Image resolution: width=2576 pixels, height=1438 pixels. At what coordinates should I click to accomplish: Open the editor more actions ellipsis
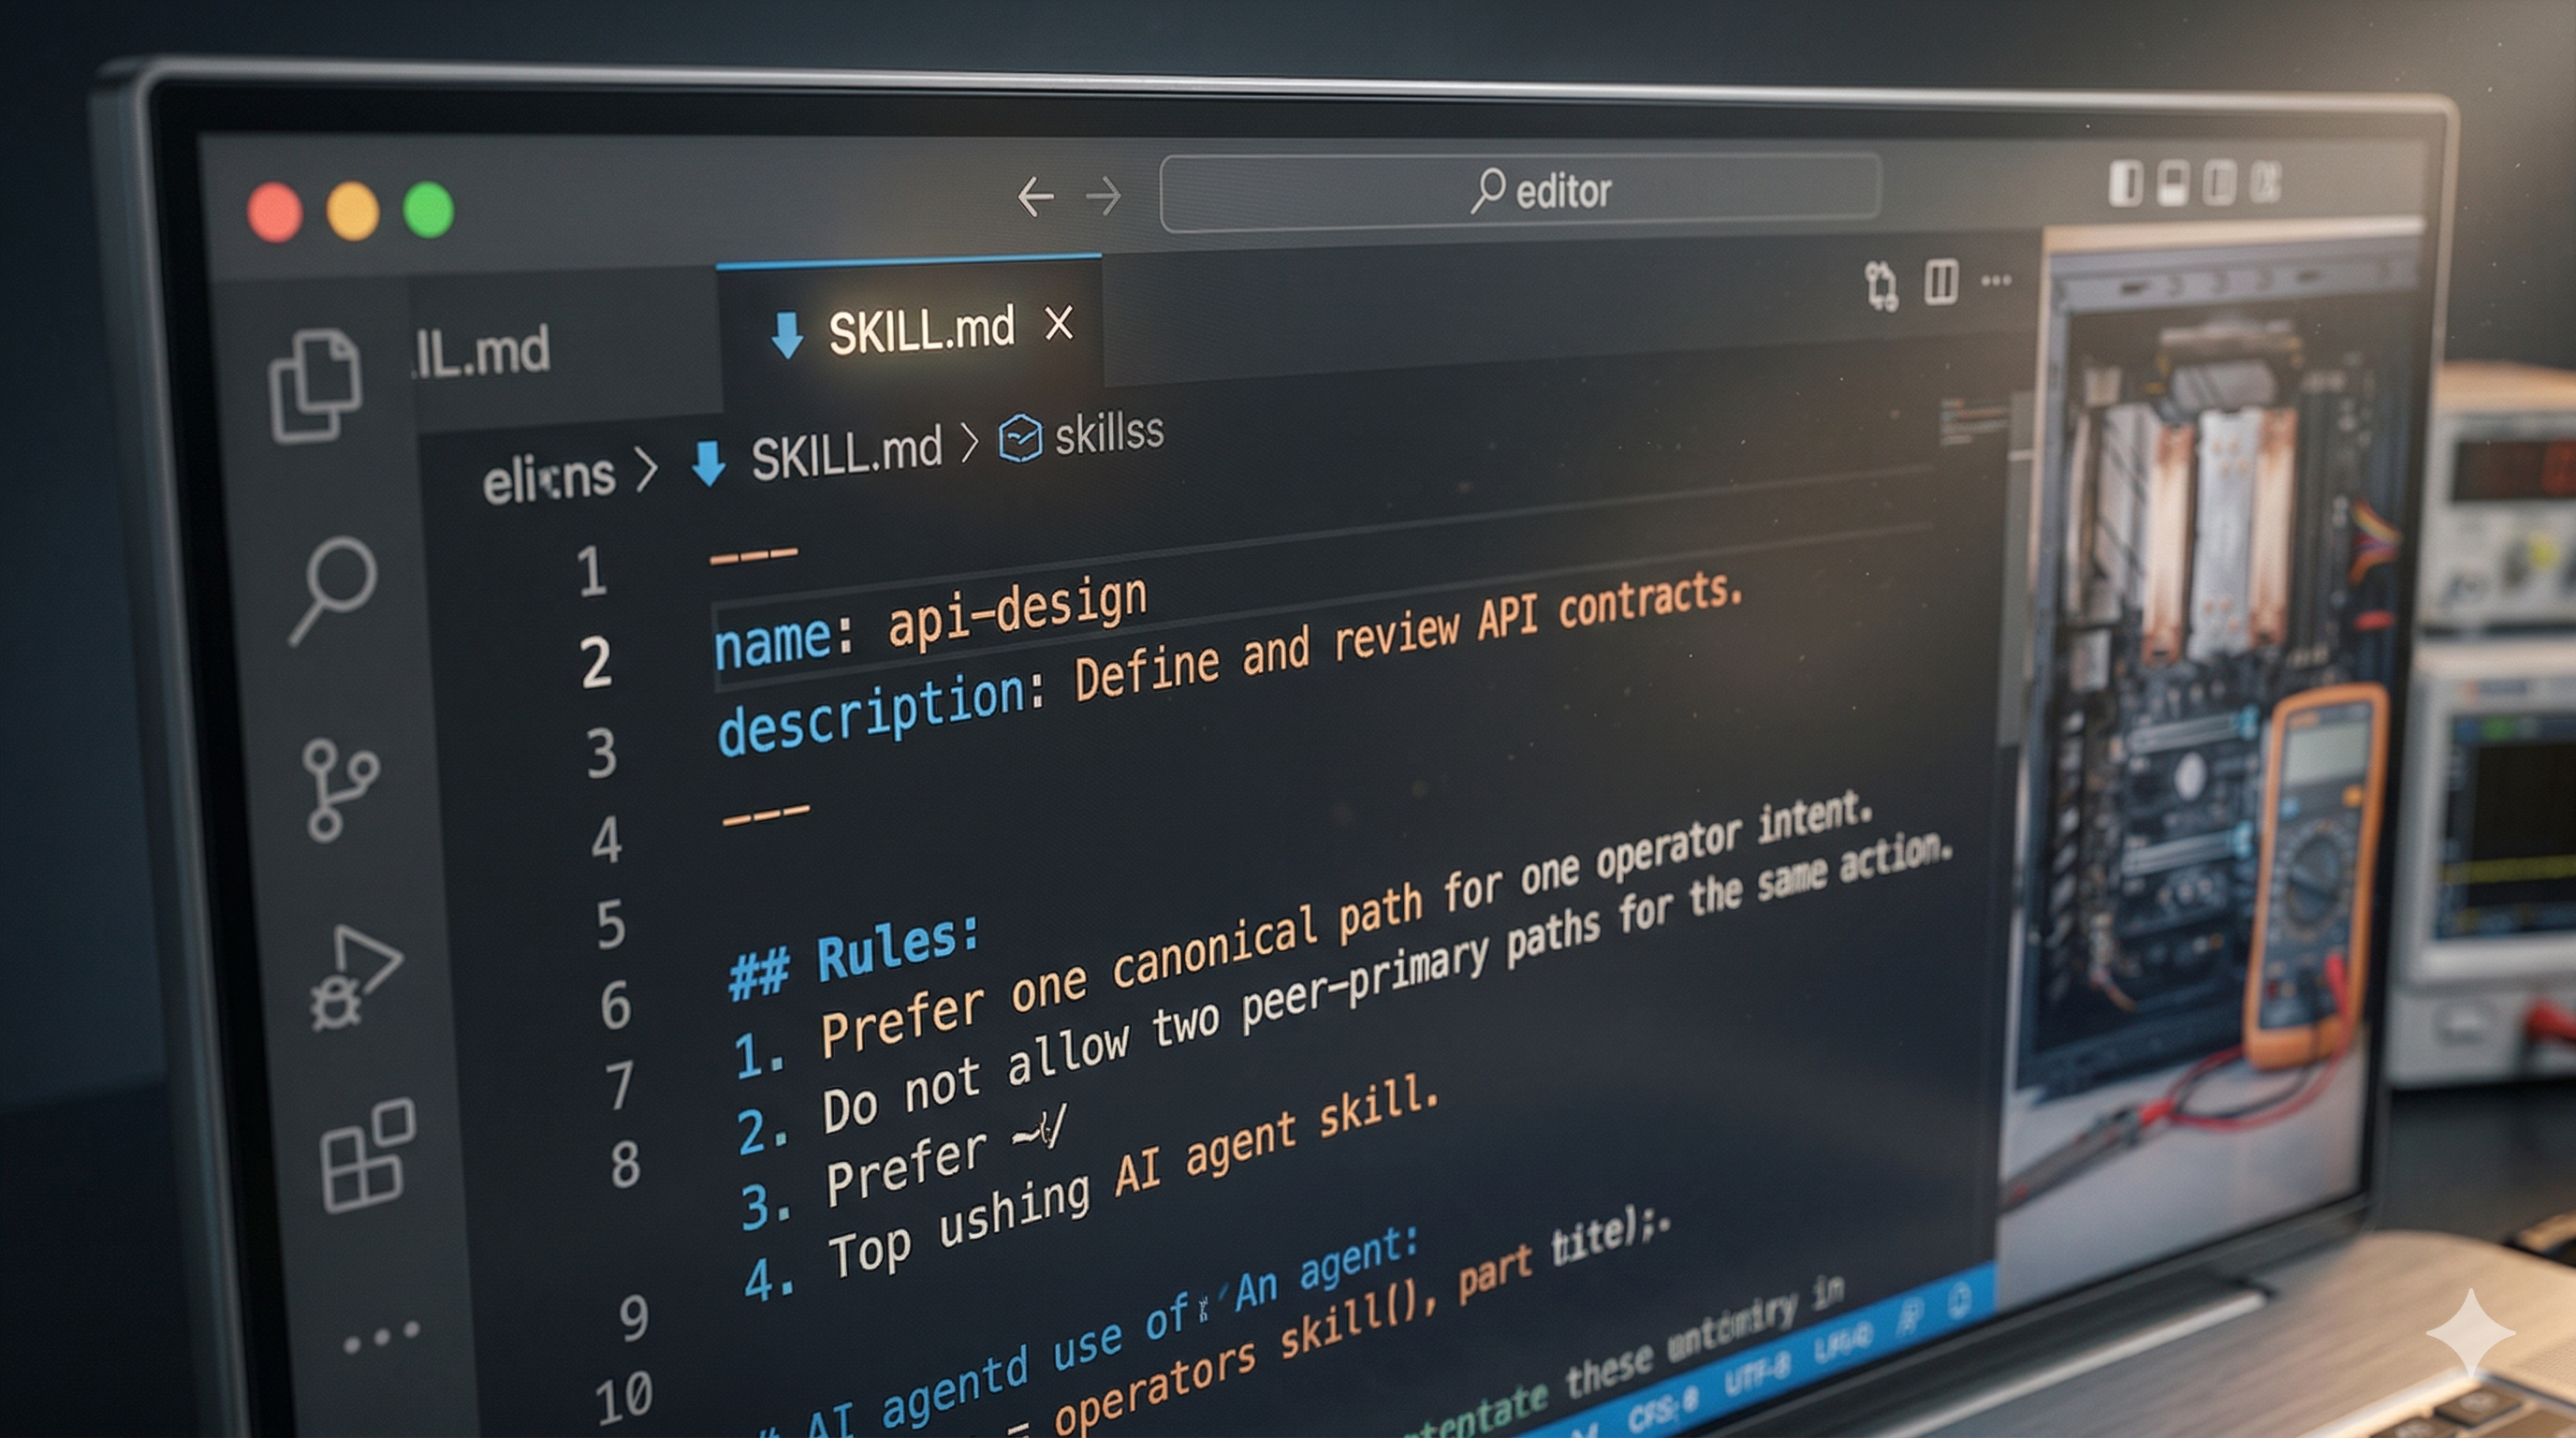pyautogui.click(x=1996, y=281)
